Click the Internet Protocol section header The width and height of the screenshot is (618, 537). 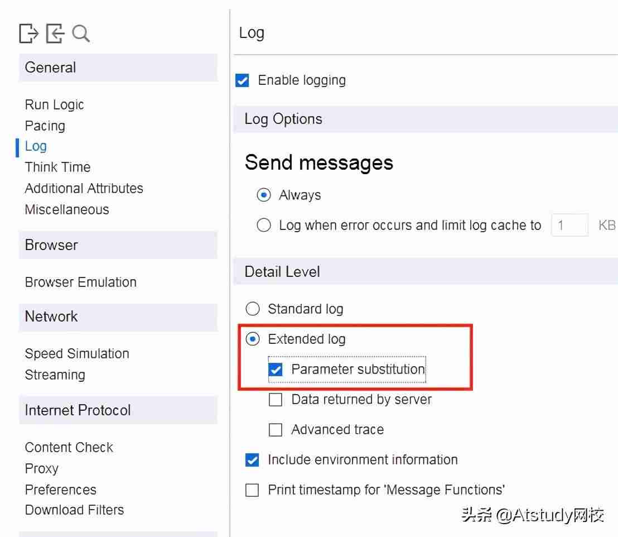[118, 410]
